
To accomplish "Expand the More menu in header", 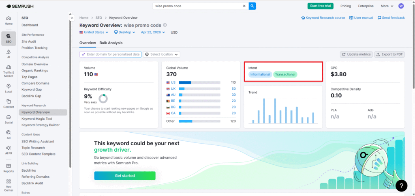I will [x=387, y=6].
